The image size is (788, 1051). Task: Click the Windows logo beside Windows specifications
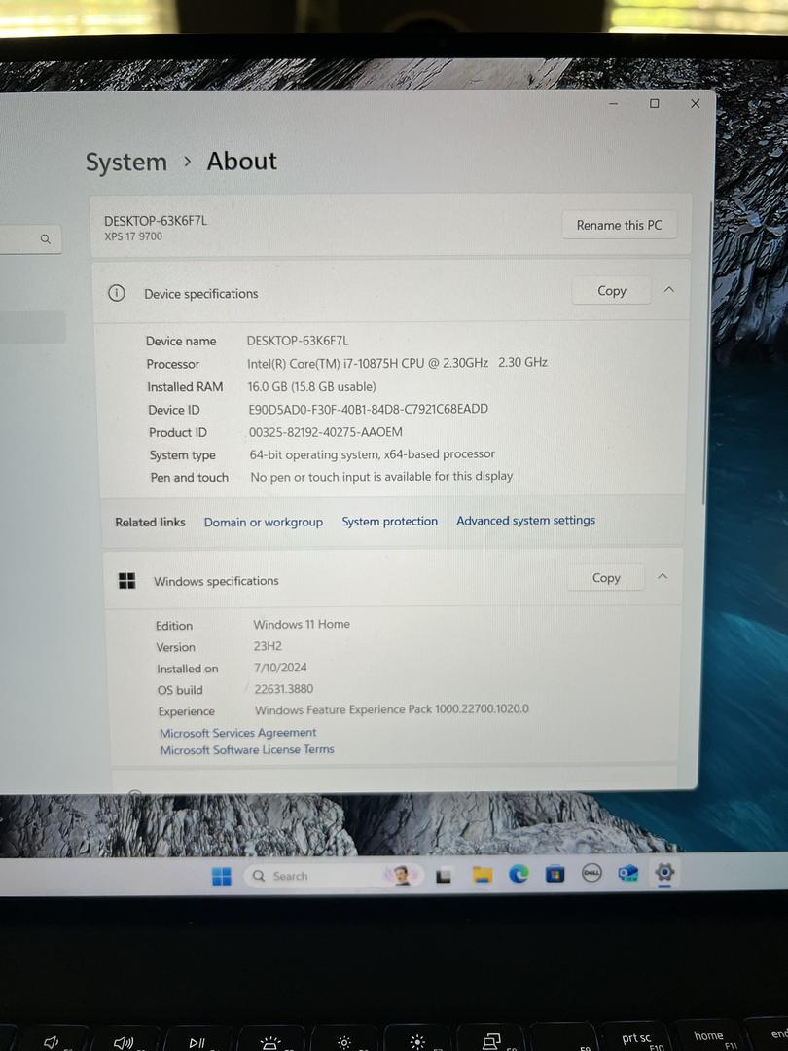point(126,580)
